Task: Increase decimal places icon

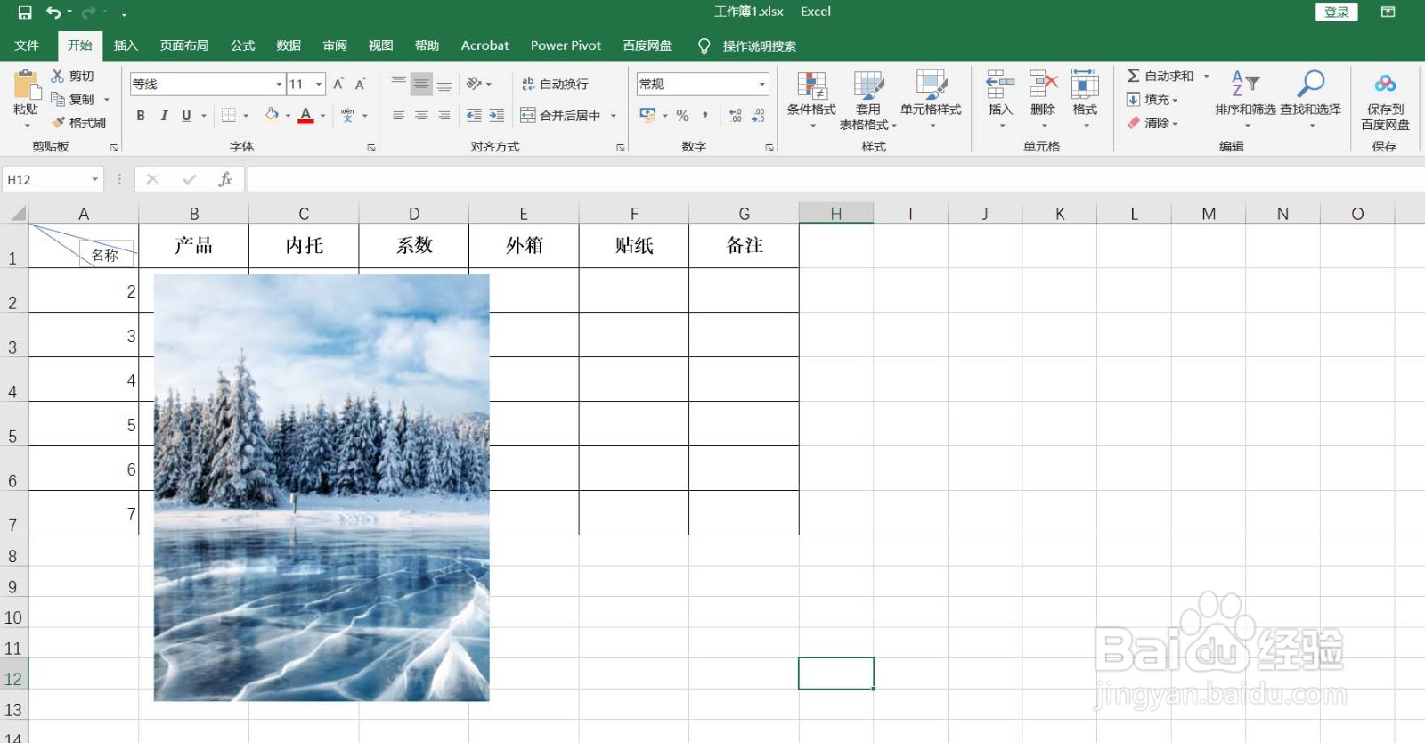Action: point(736,116)
